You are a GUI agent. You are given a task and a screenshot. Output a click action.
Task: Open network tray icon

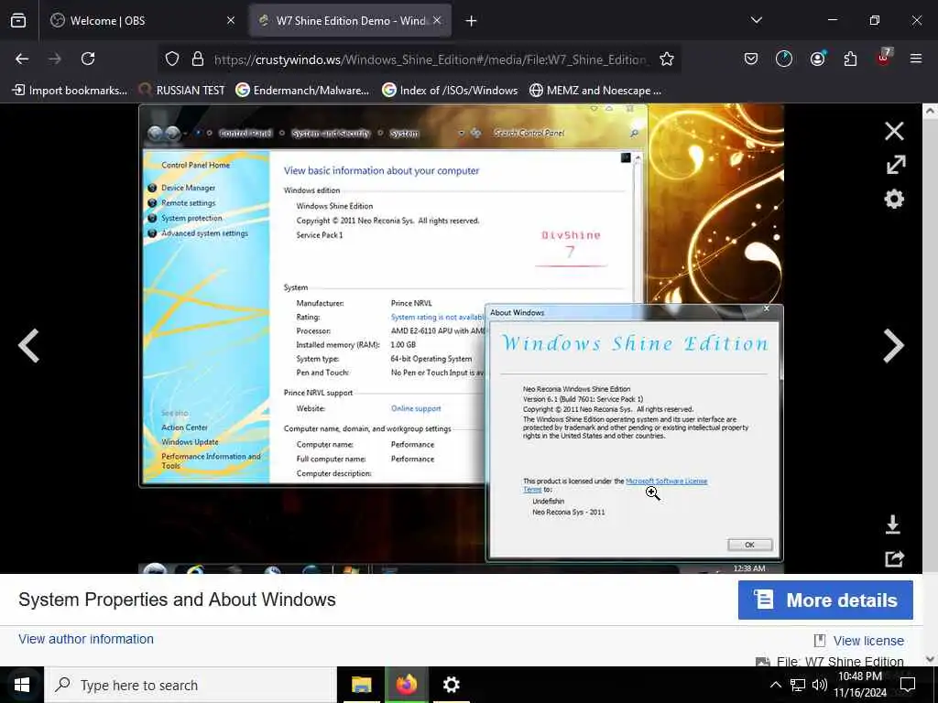798,685
